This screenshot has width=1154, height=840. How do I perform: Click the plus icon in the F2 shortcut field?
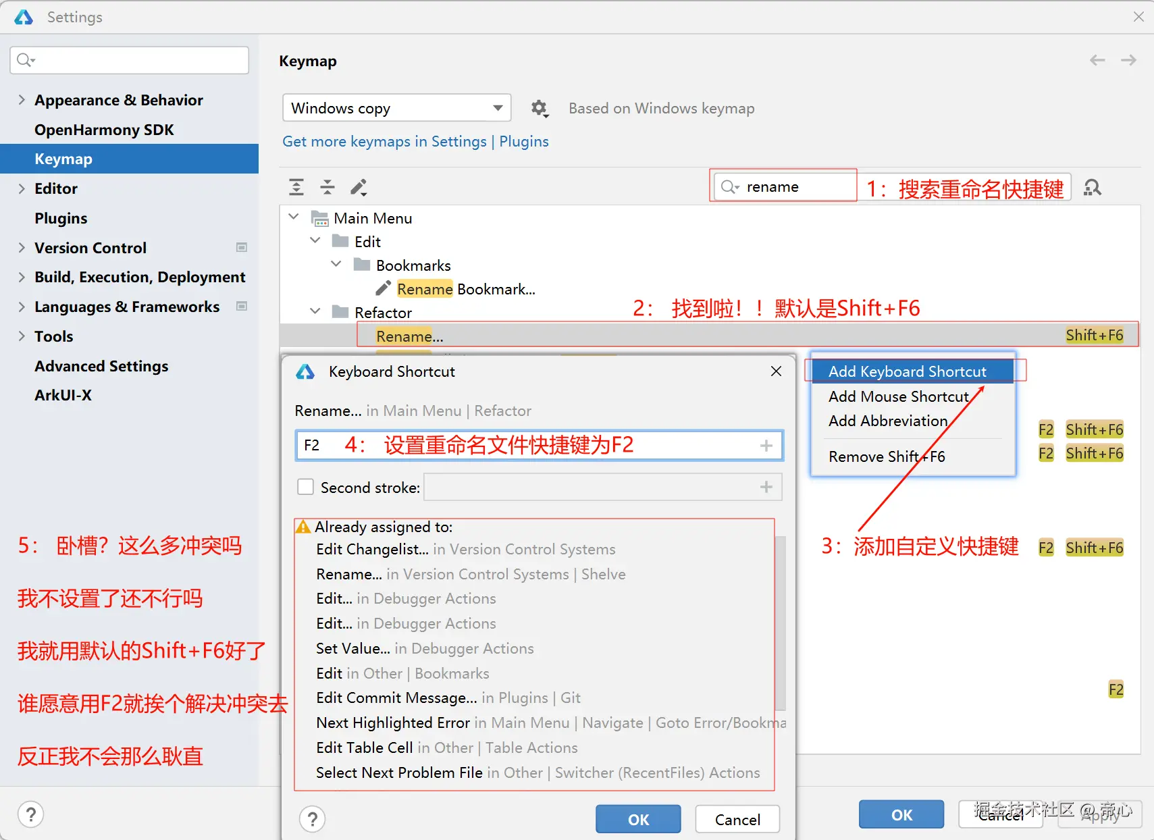pos(766,446)
